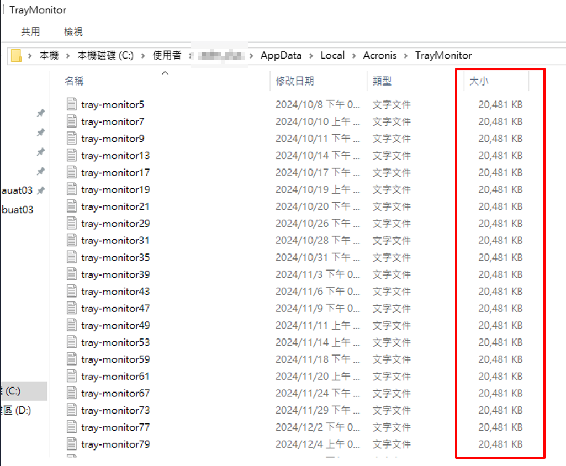
Task: Click the tray-monitor43 file icon
Action: click(71, 291)
